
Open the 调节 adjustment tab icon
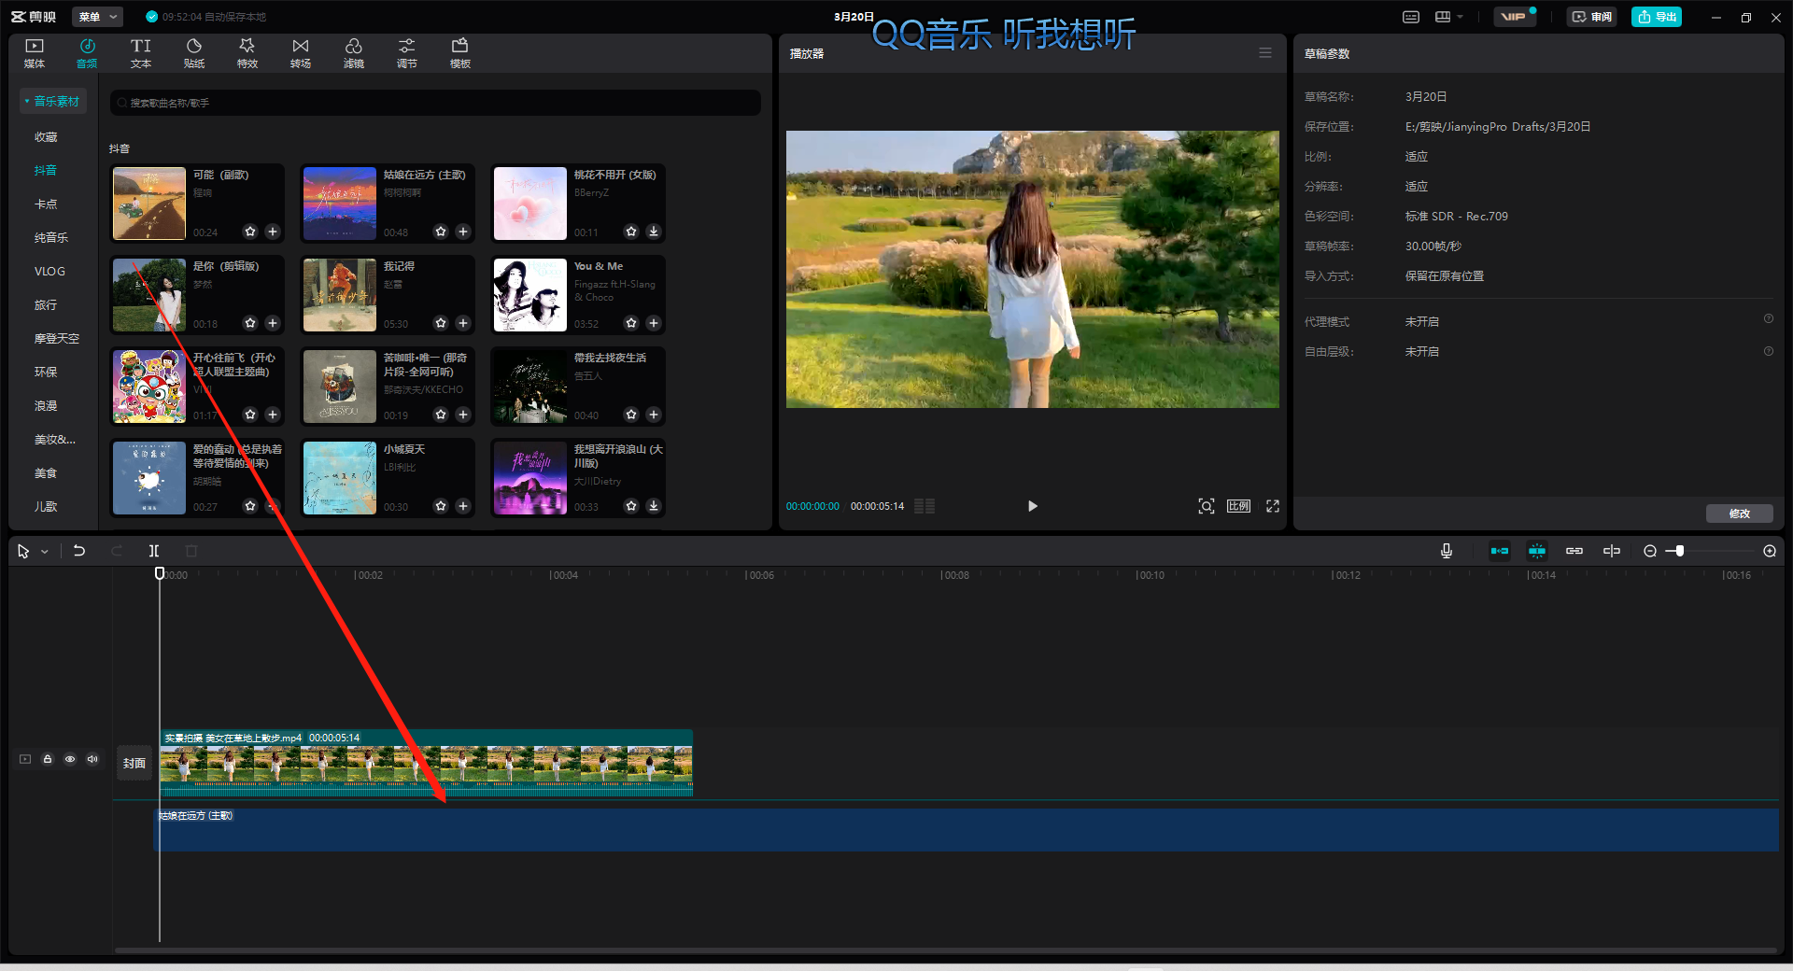click(x=407, y=46)
